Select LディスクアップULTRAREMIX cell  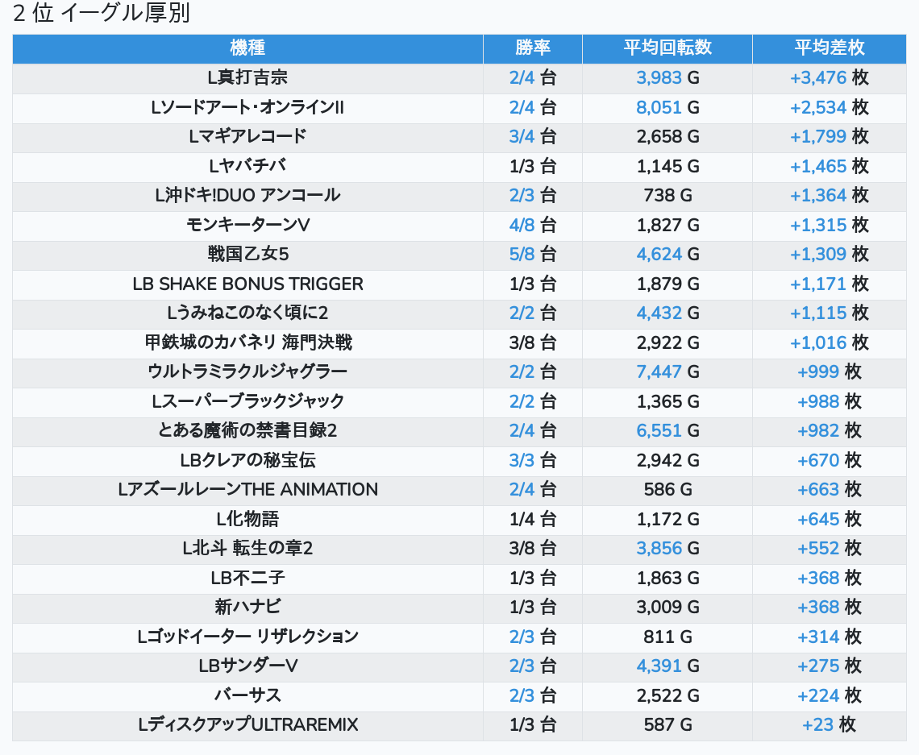247,725
